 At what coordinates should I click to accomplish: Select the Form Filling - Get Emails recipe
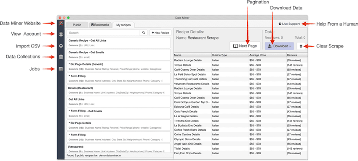[119, 113]
